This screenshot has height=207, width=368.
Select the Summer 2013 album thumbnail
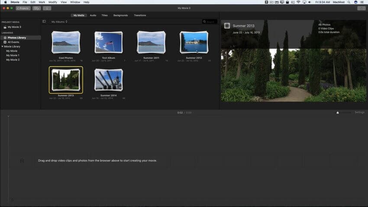66,80
